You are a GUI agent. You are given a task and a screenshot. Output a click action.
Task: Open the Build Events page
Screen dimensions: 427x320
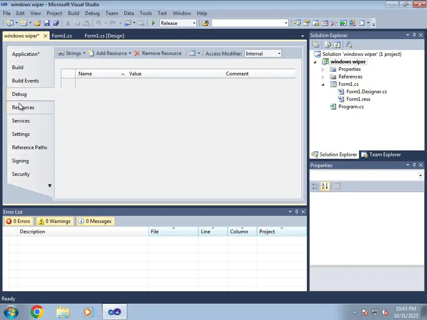25,81
